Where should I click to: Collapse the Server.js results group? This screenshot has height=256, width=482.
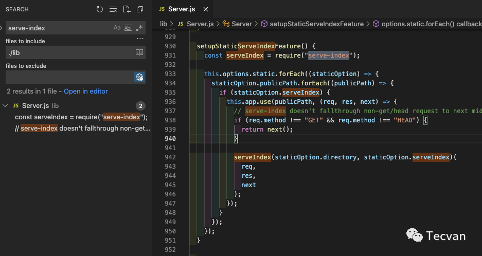tap(5, 106)
